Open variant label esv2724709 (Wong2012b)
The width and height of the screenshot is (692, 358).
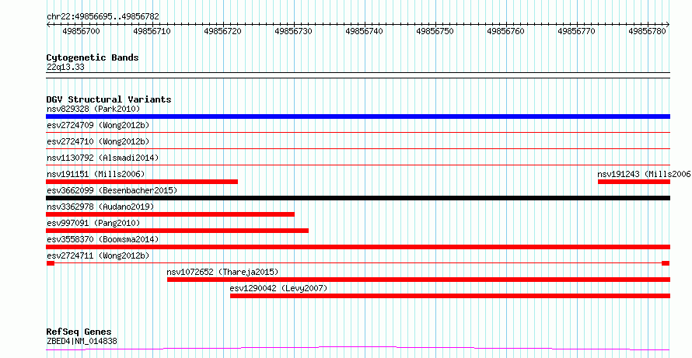(x=98, y=125)
